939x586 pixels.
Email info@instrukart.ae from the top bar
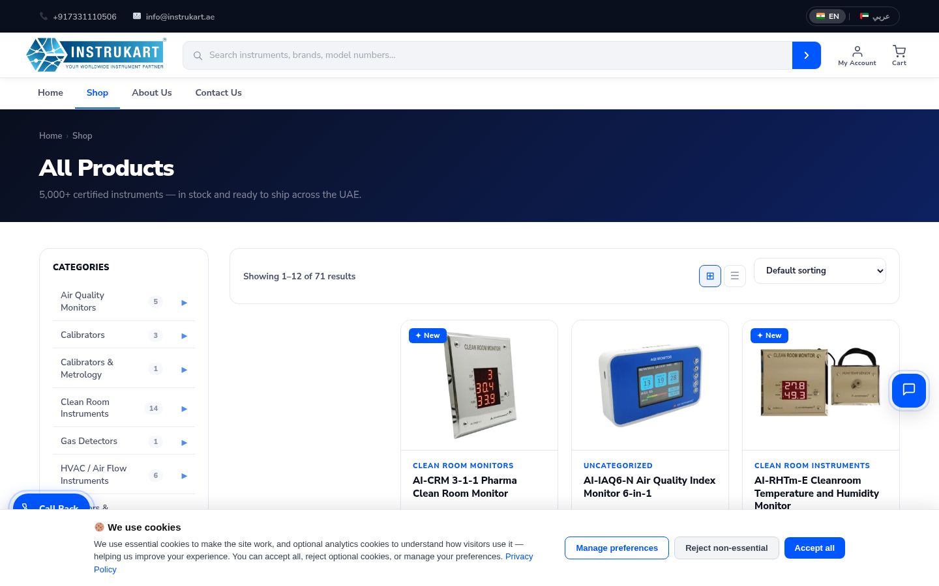coord(173,17)
